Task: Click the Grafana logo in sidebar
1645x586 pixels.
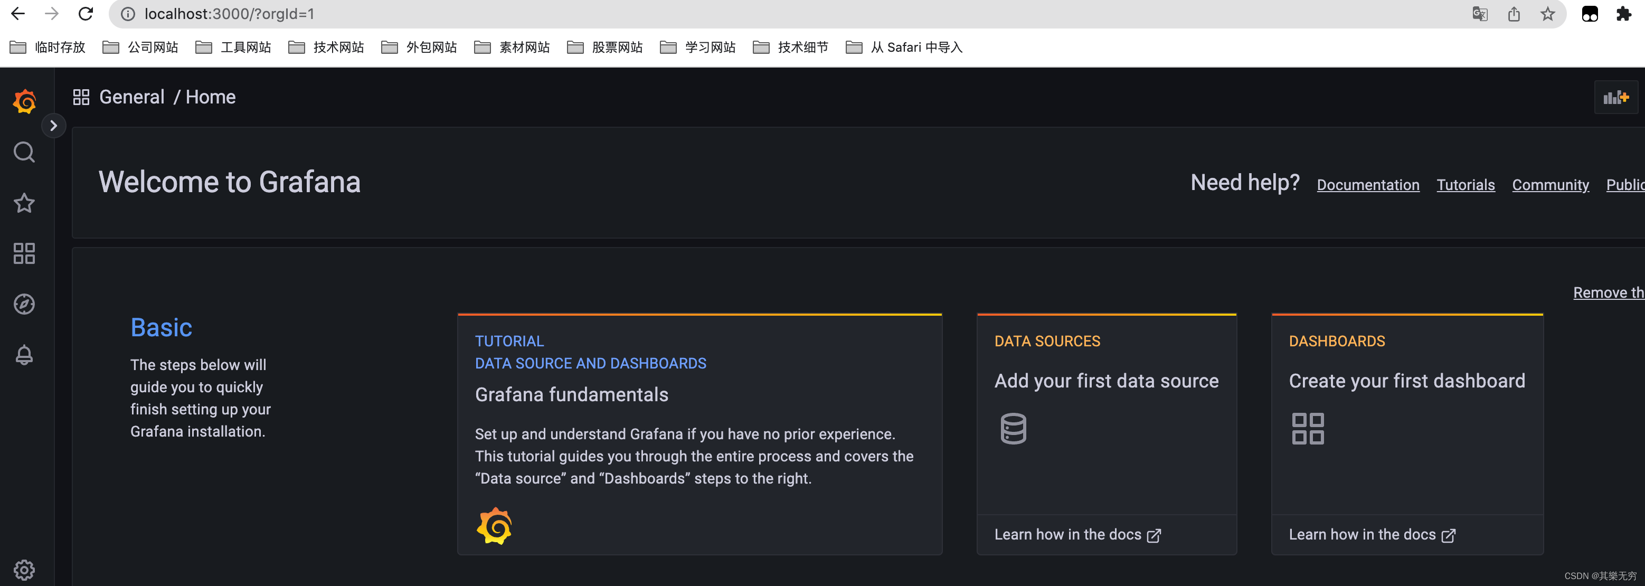Action: [x=24, y=101]
